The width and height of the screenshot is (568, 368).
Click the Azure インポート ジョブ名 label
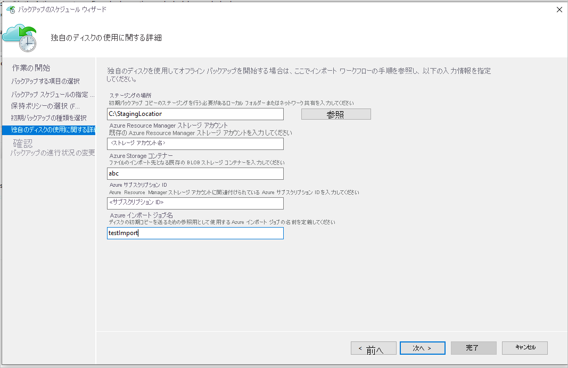pos(141,215)
